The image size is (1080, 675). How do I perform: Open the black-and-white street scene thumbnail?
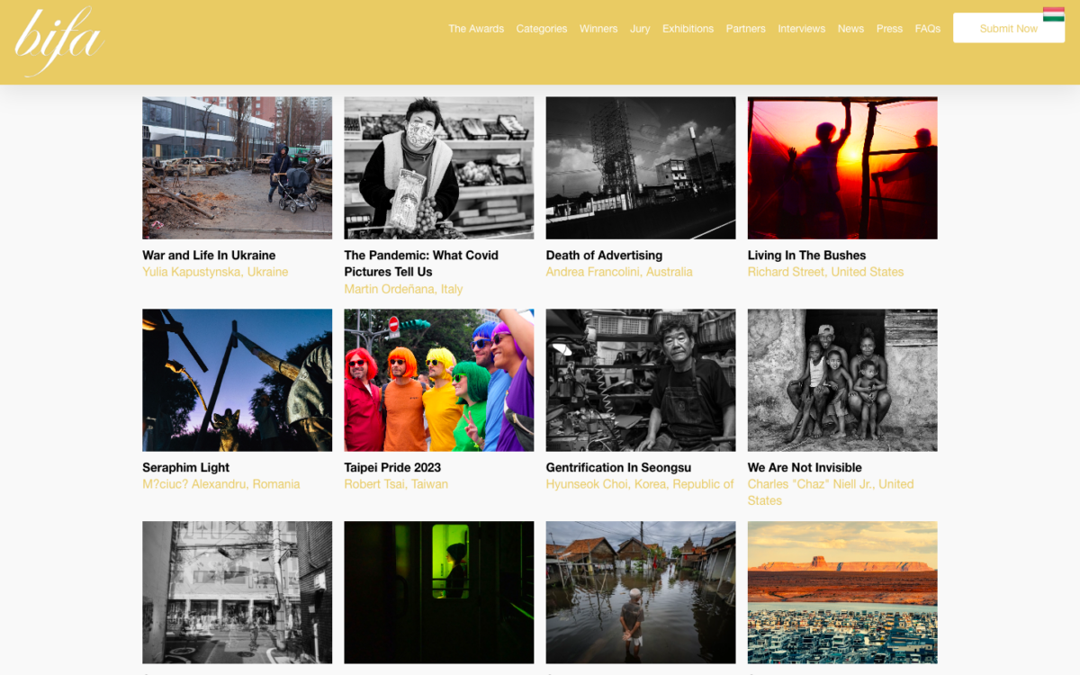point(237,593)
